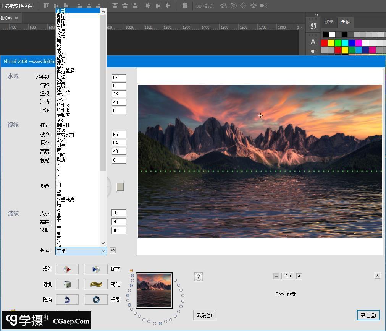The height and width of the screenshot is (331, 386).
Task: Toggle the 显示变换控件 checkbox
Action: [1, 6]
